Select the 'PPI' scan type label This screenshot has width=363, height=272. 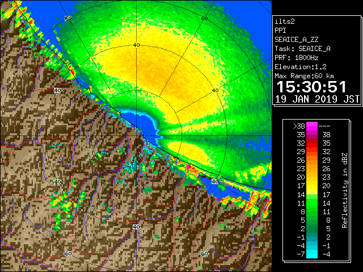280,31
